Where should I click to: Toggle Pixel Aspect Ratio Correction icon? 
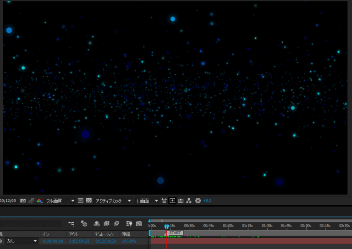coord(164,201)
